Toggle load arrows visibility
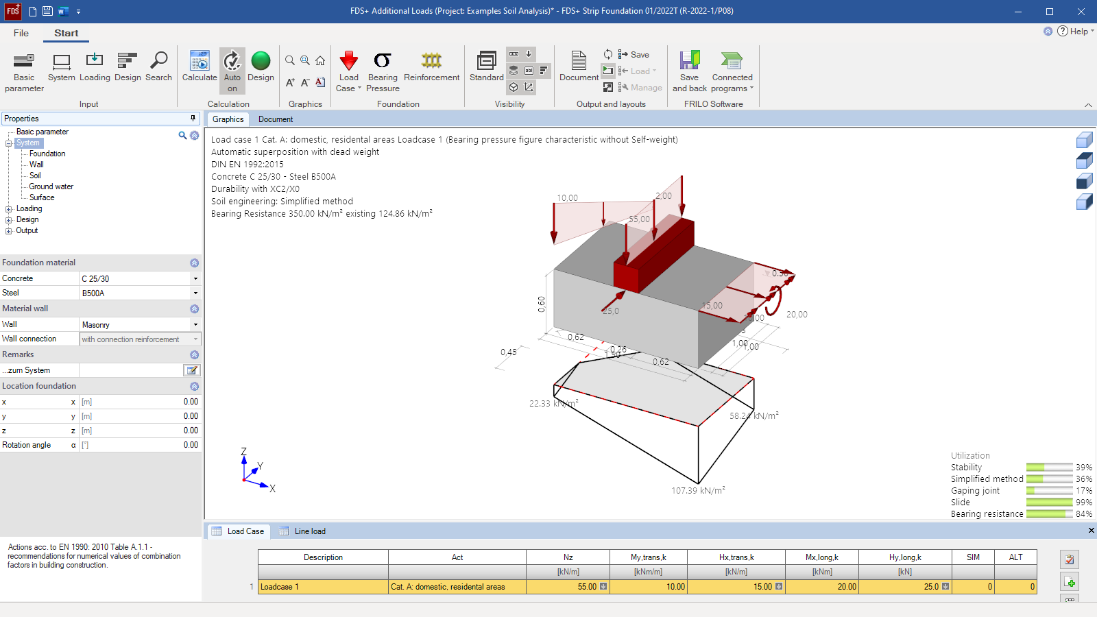1097x617 pixels. [529, 54]
